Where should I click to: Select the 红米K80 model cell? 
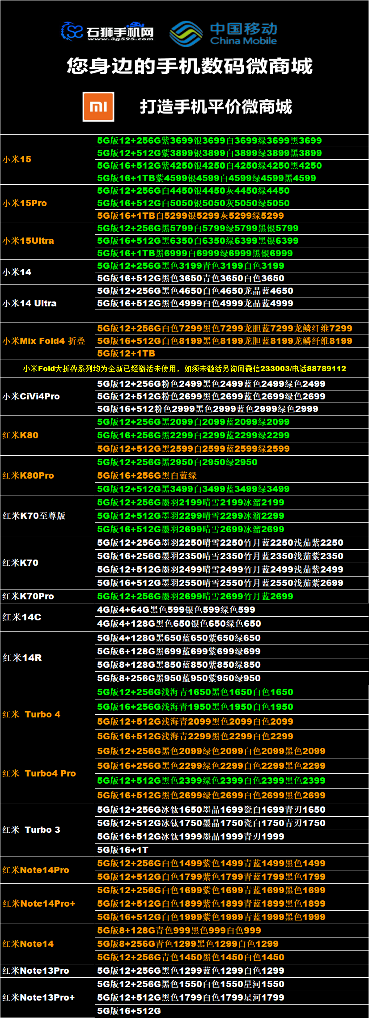click(47, 435)
